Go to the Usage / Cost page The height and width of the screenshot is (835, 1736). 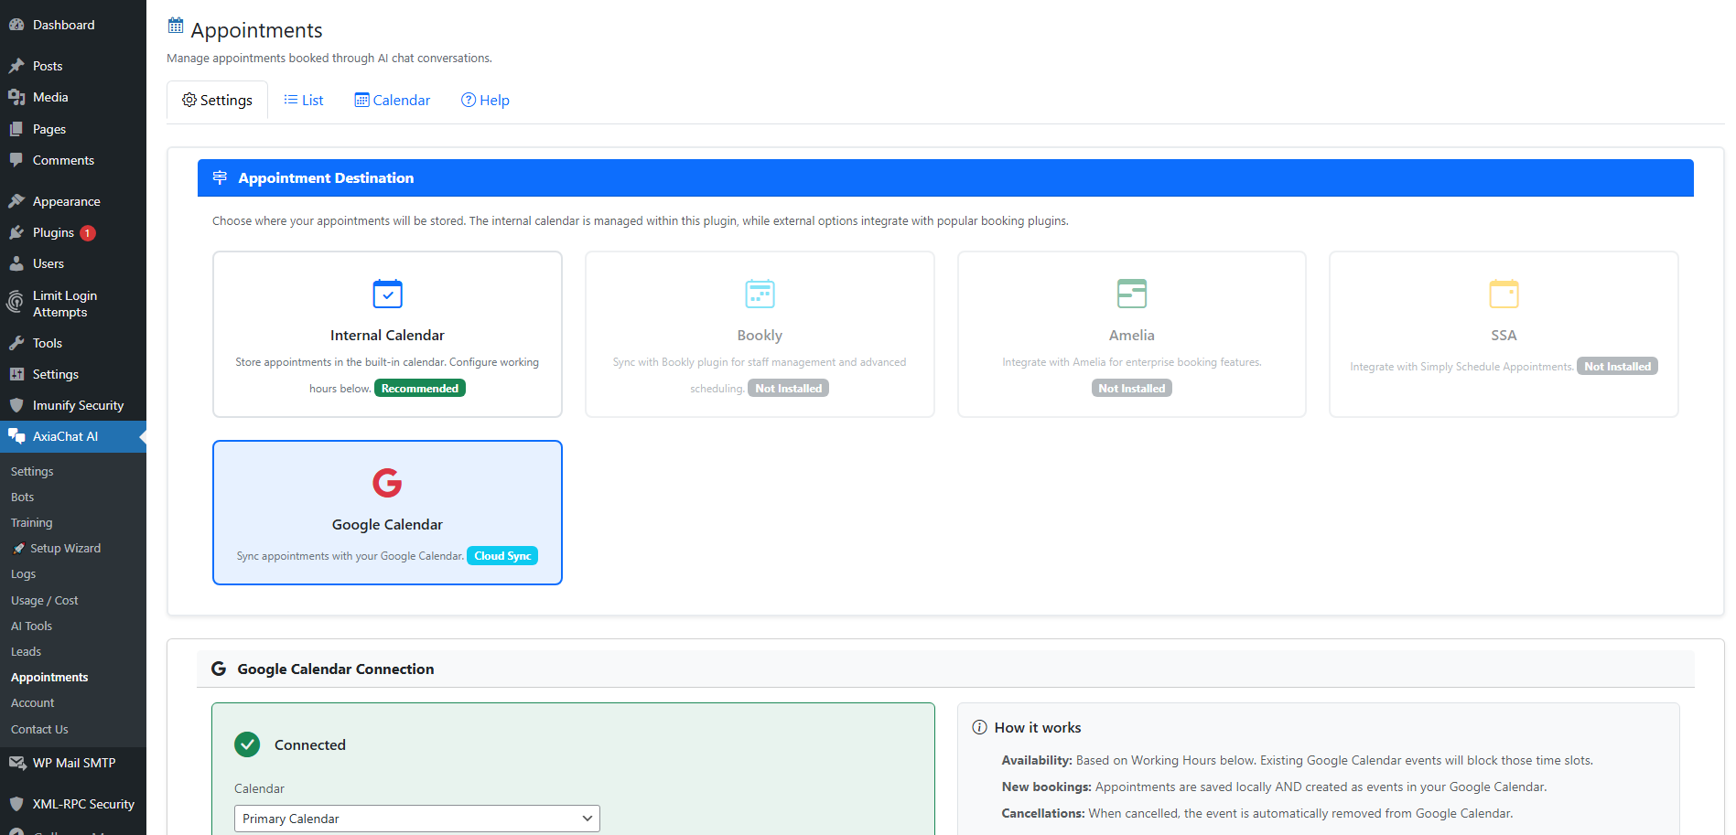coord(45,600)
